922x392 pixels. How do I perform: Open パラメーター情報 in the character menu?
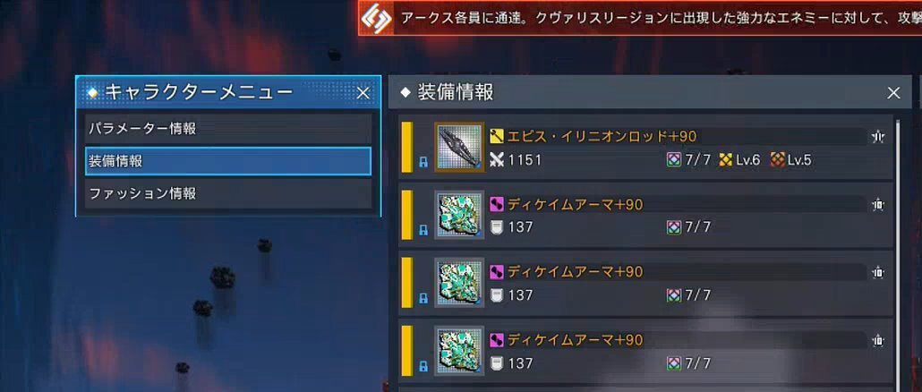point(228,129)
